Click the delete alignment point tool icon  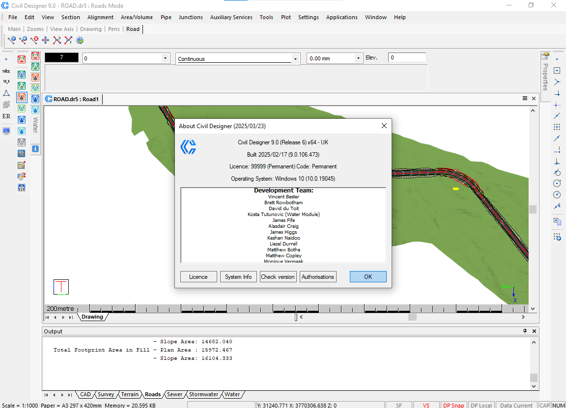(34, 40)
